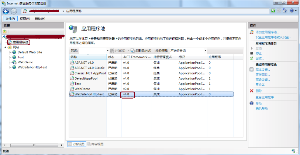The width and height of the screenshot is (300, 155).
Task: Collapse the 网站 tree node
Action: pos(6,47)
